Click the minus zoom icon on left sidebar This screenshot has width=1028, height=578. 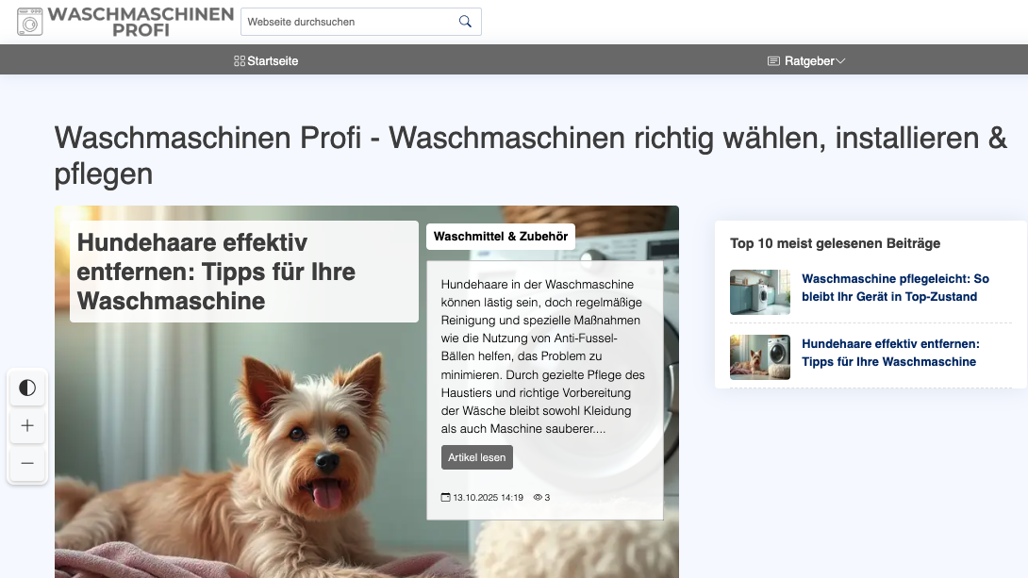27,464
